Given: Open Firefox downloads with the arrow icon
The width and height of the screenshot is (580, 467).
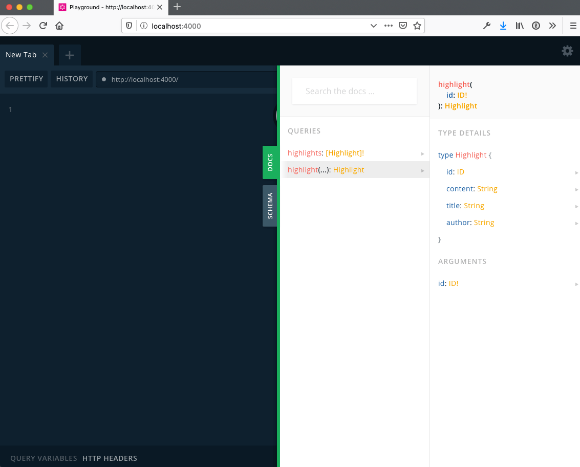Looking at the screenshot, I should click(503, 25).
